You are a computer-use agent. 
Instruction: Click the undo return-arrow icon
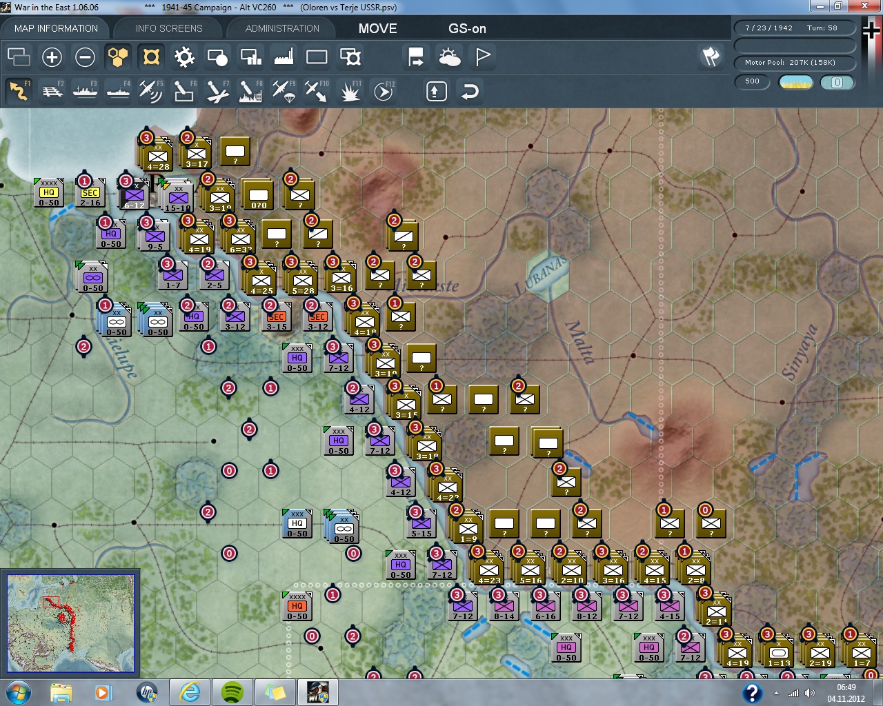tap(470, 91)
